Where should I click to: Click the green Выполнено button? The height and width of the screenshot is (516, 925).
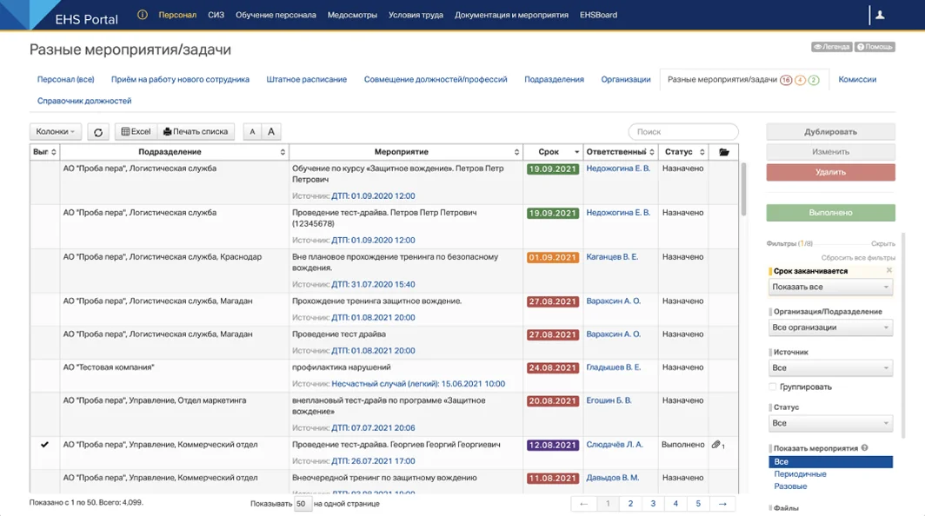pos(830,213)
